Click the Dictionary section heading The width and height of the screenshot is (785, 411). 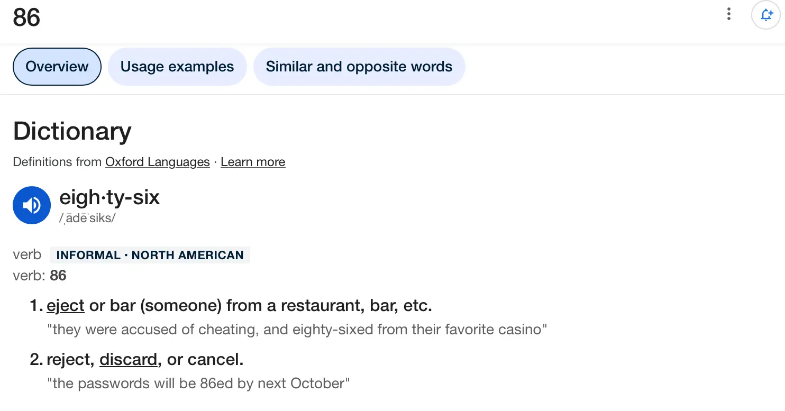click(x=72, y=131)
